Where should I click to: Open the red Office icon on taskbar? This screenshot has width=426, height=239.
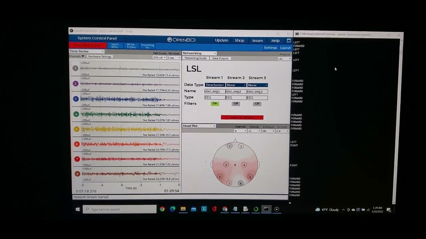(x=214, y=209)
